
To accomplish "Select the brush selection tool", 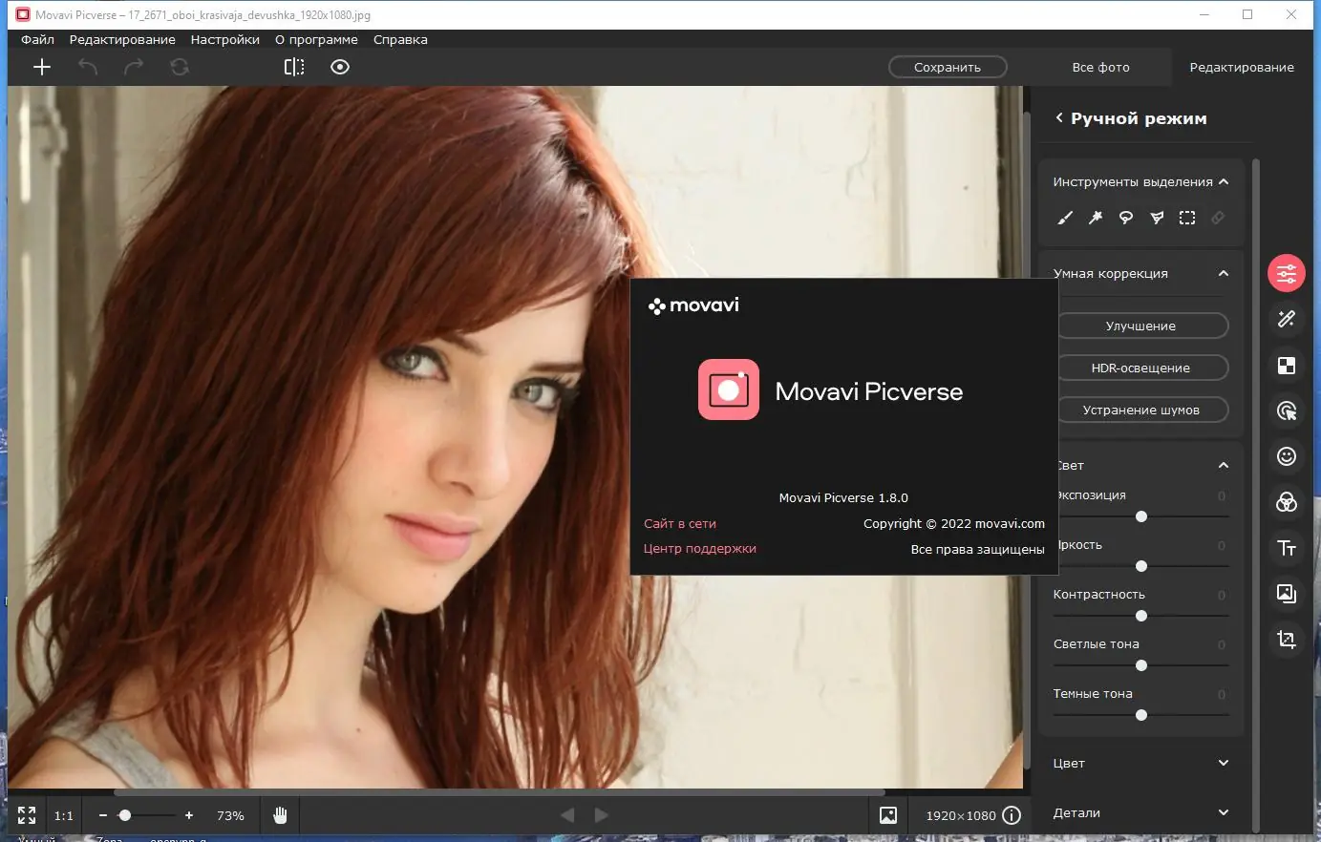I will click(1065, 218).
